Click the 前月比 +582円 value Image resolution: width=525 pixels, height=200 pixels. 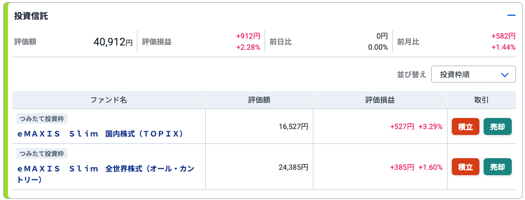click(x=503, y=36)
